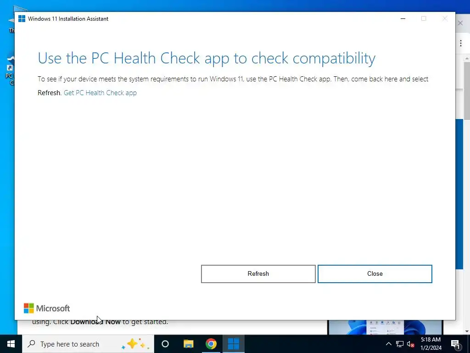The width and height of the screenshot is (470, 353).
Task: Click the Refresh button
Action: pyautogui.click(x=258, y=274)
